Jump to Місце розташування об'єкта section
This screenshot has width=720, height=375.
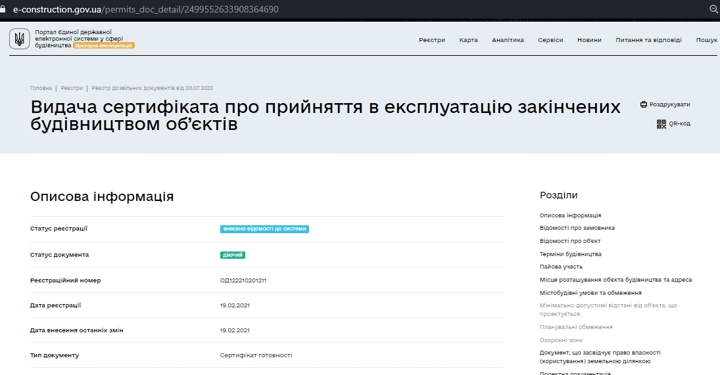pyautogui.click(x=615, y=280)
